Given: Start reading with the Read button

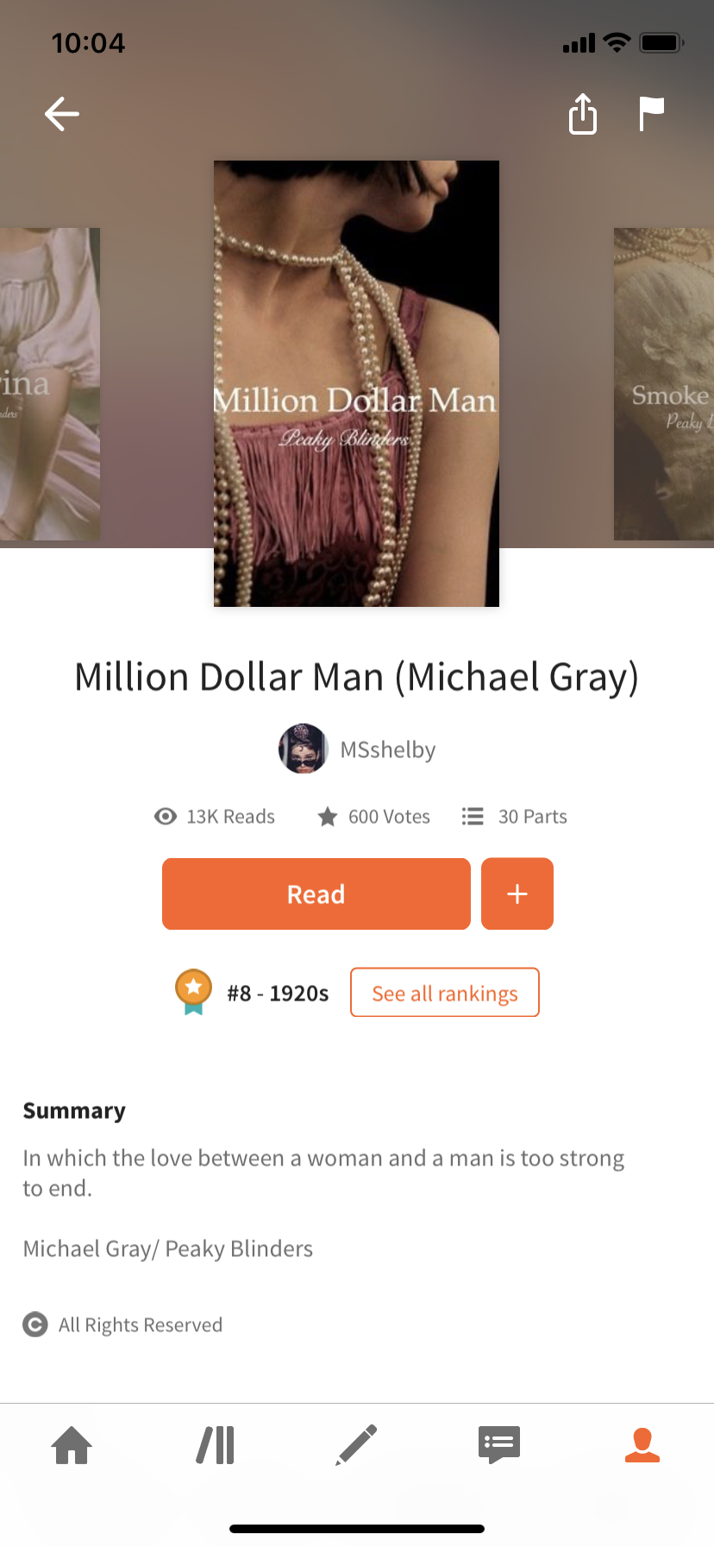Looking at the screenshot, I should coord(316,893).
